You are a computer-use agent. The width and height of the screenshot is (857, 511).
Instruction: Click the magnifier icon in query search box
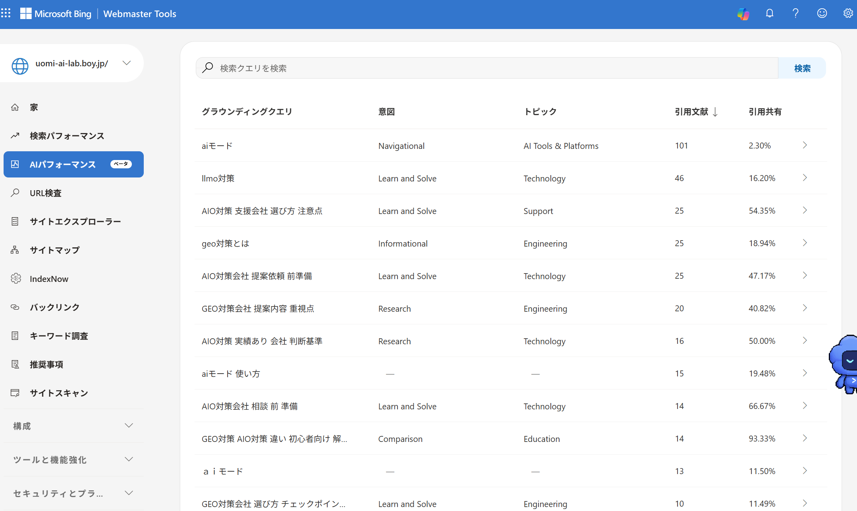click(x=208, y=68)
